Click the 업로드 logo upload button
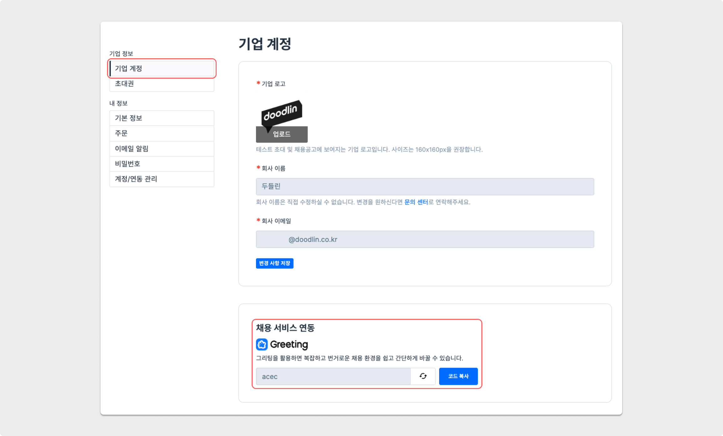Screen dimensions: 723x436 pos(282,134)
